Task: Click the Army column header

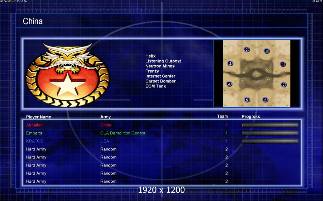Action: (x=105, y=117)
